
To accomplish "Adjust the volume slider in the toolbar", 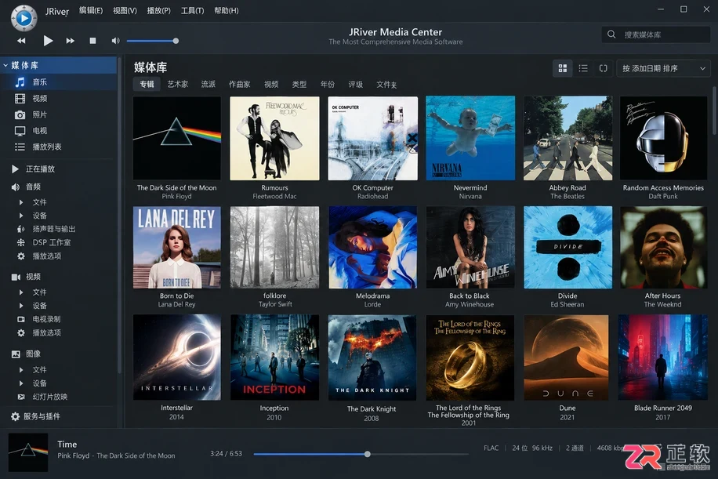I will pos(153,41).
